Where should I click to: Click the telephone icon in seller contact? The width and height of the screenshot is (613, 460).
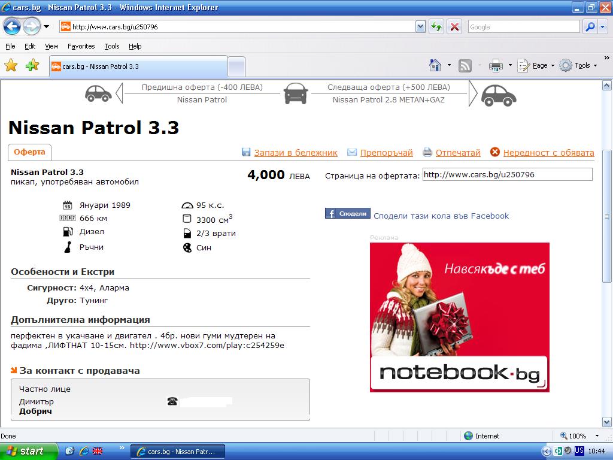[172, 401]
